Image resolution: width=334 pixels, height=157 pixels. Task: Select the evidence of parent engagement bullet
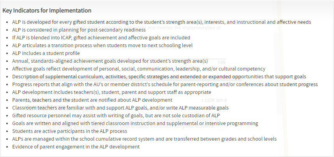[x=76, y=147]
